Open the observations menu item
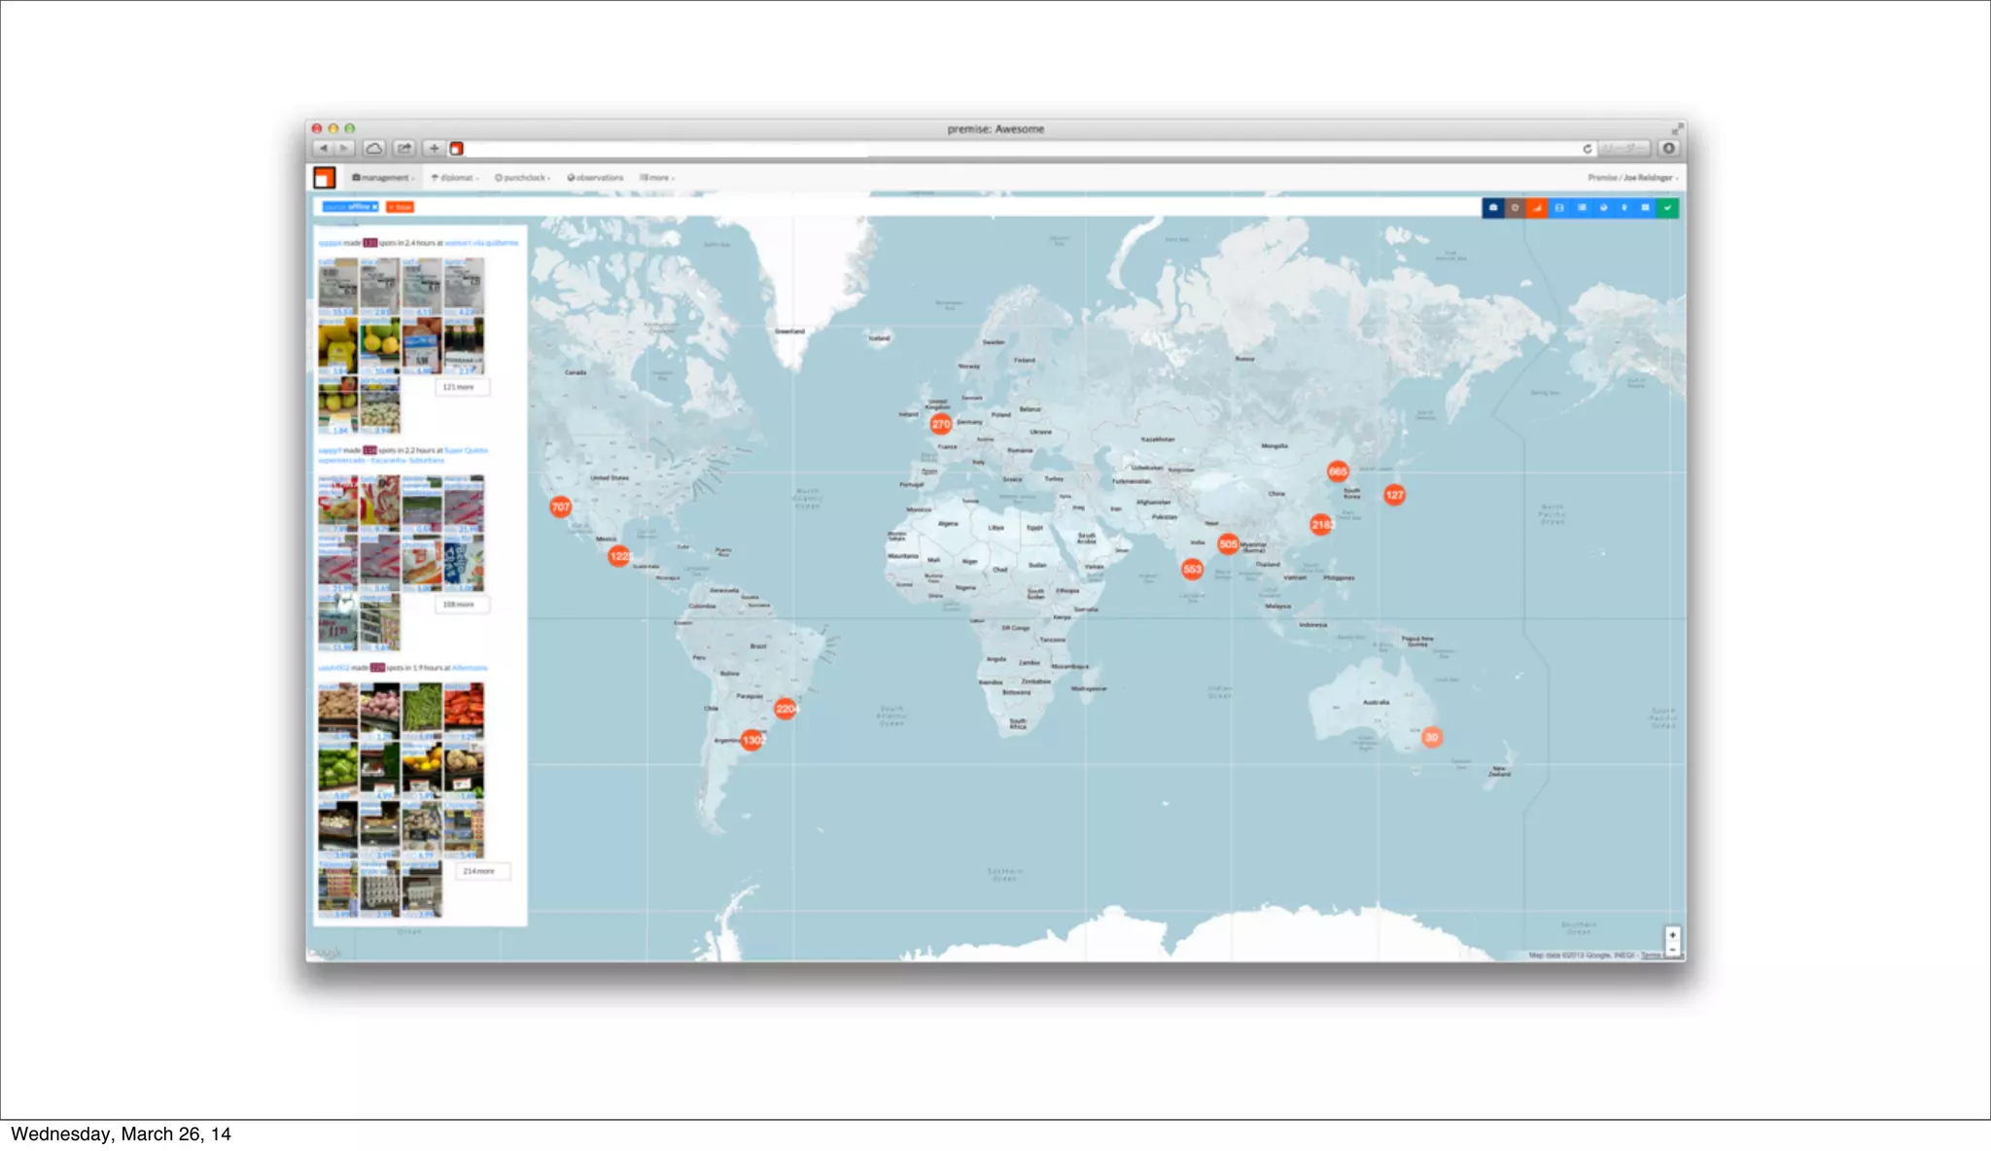Viewport: 1991px width, 1151px height. [x=596, y=178]
